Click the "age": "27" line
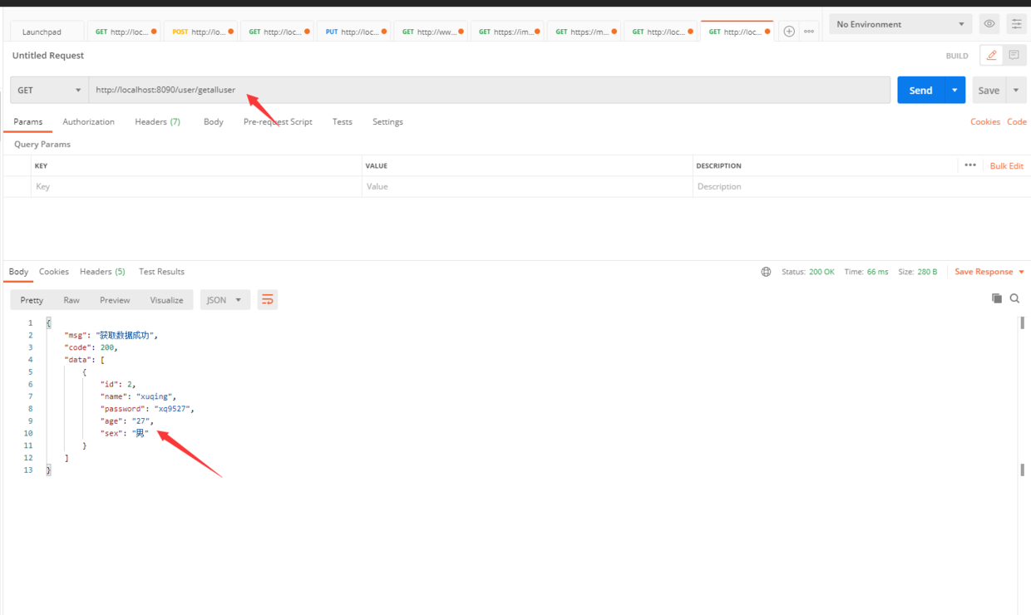1031x615 pixels. point(127,421)
